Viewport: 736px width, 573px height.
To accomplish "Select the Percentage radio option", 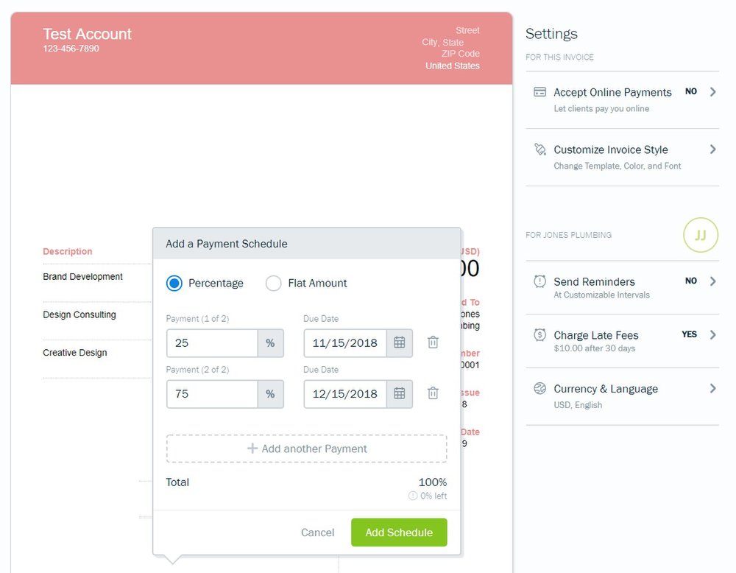I will (x=174, y=283).
